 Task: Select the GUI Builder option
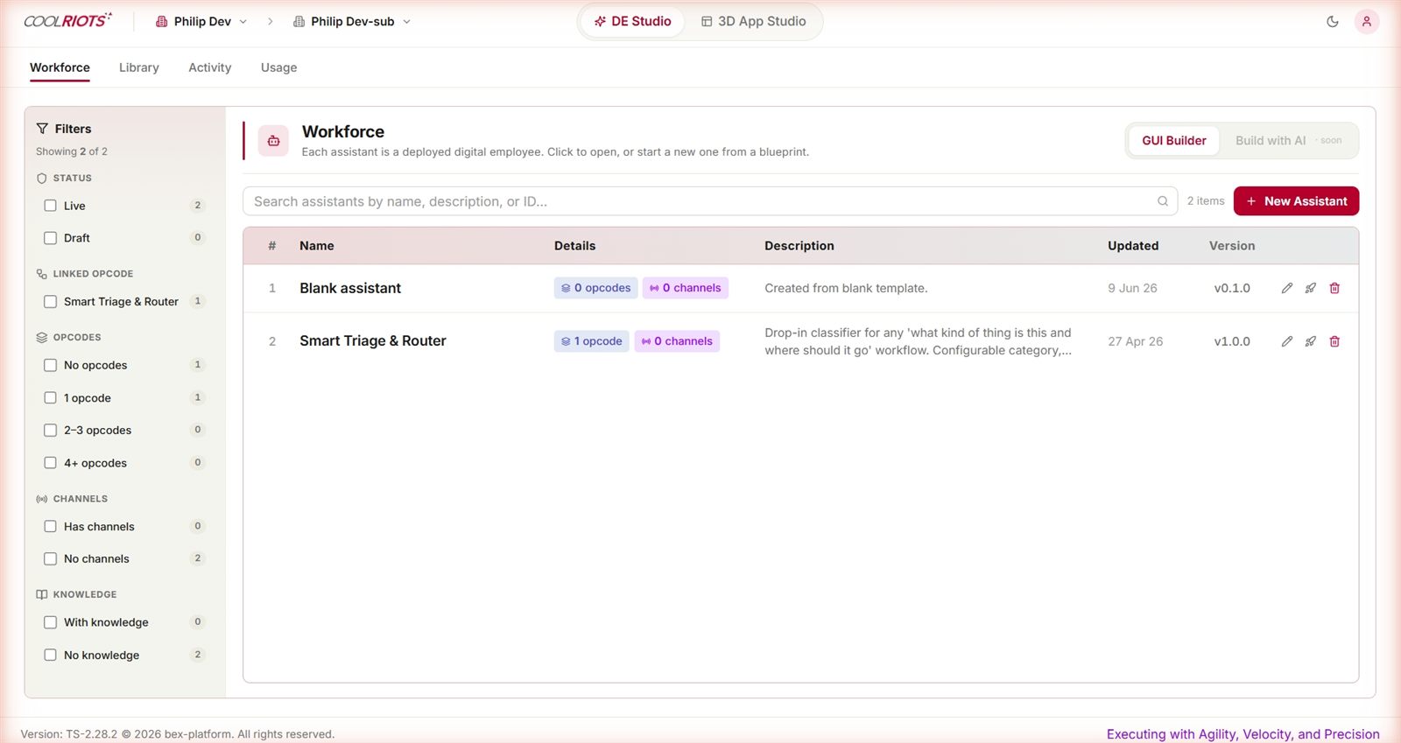tap(1173, 141)
